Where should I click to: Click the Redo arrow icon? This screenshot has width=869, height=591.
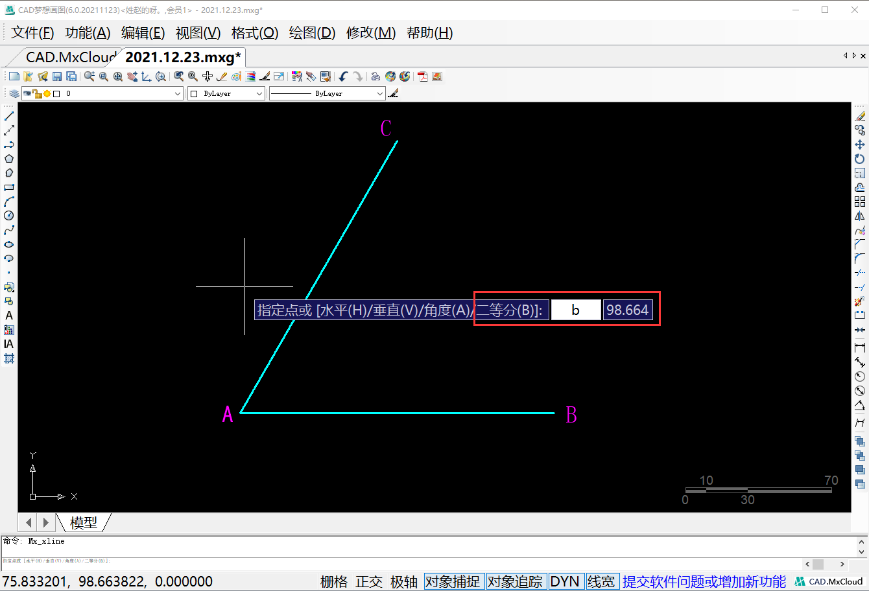pos(358,76)
